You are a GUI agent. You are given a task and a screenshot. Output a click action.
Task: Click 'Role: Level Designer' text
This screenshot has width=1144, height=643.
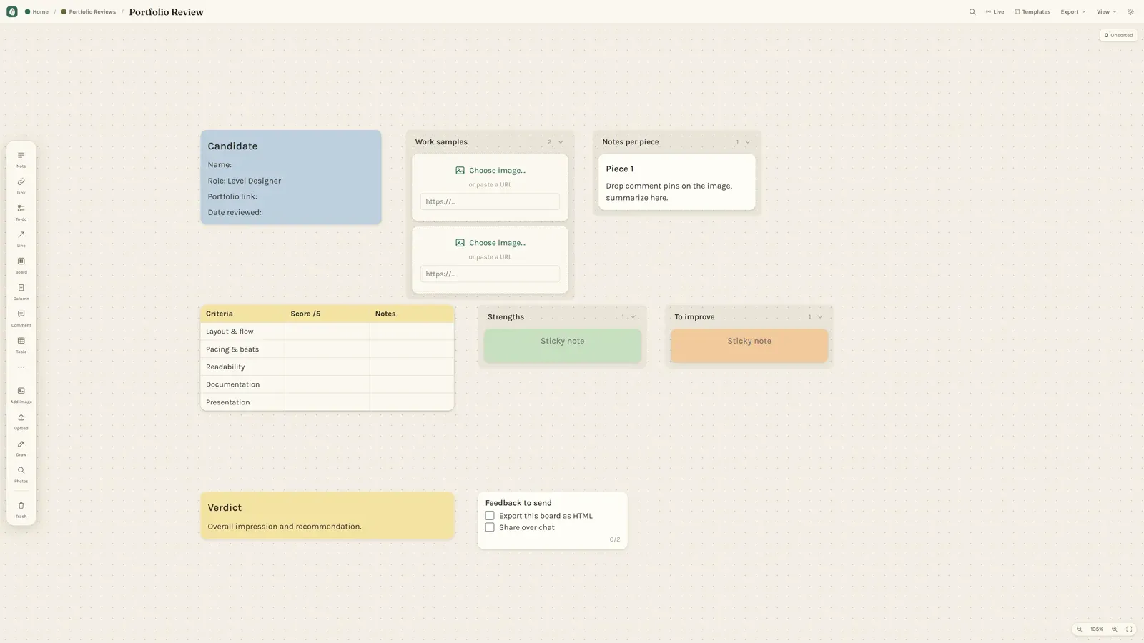(x=244, y=181)
